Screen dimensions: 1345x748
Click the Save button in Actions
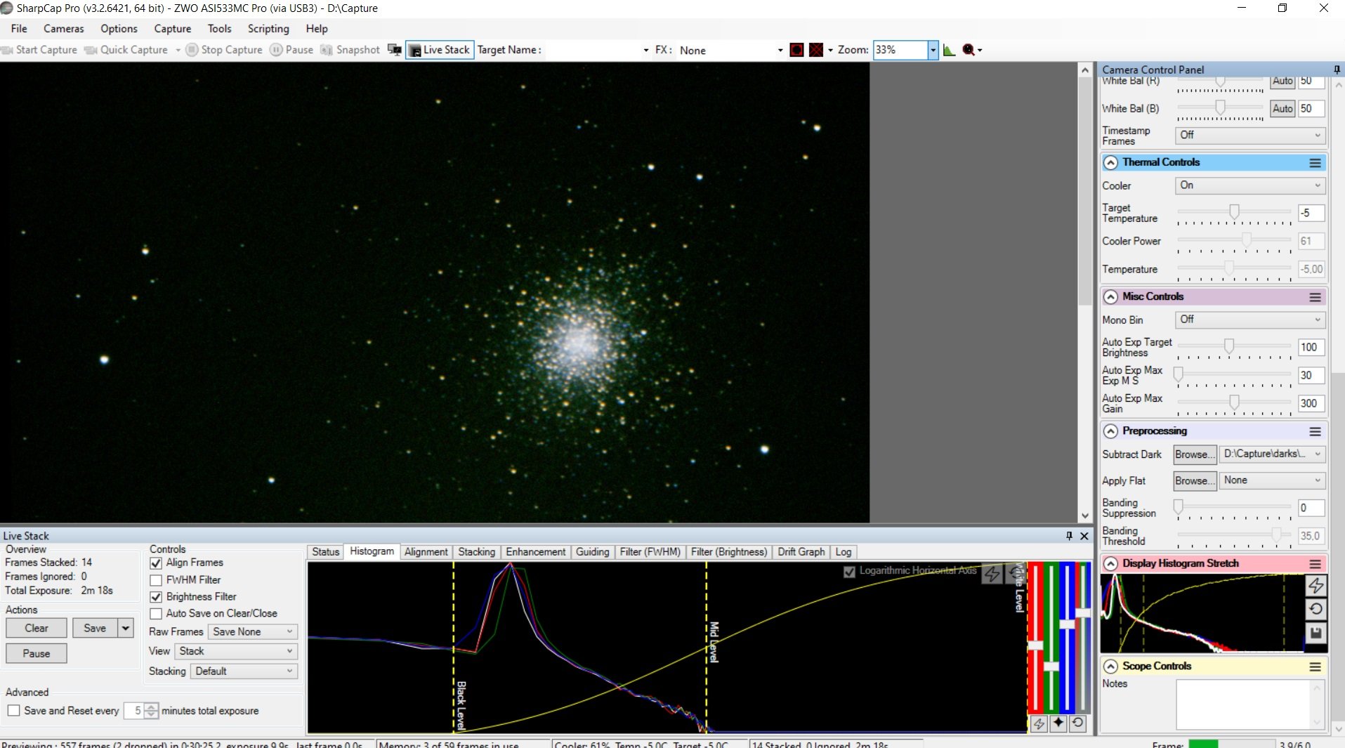tap(95, 629)
